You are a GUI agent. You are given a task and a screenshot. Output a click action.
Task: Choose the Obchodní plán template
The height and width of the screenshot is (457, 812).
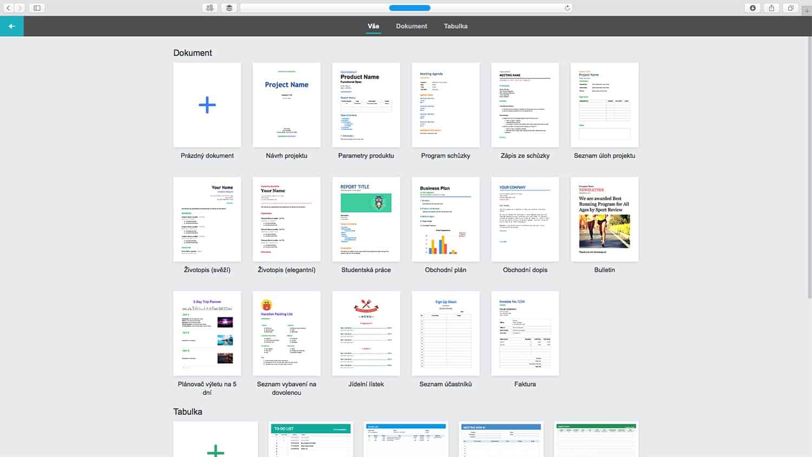tap(446, 219)
